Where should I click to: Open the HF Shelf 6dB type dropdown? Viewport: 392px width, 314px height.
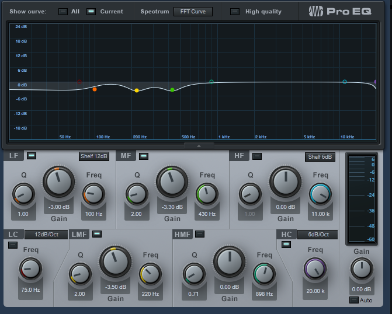(320, 157)
